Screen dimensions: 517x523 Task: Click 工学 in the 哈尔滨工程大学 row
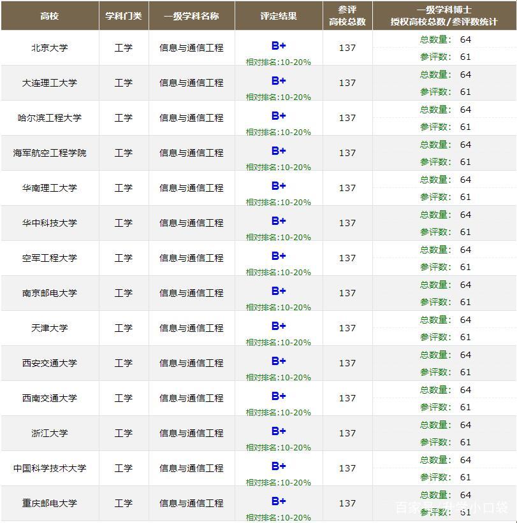tap(124, 118)
